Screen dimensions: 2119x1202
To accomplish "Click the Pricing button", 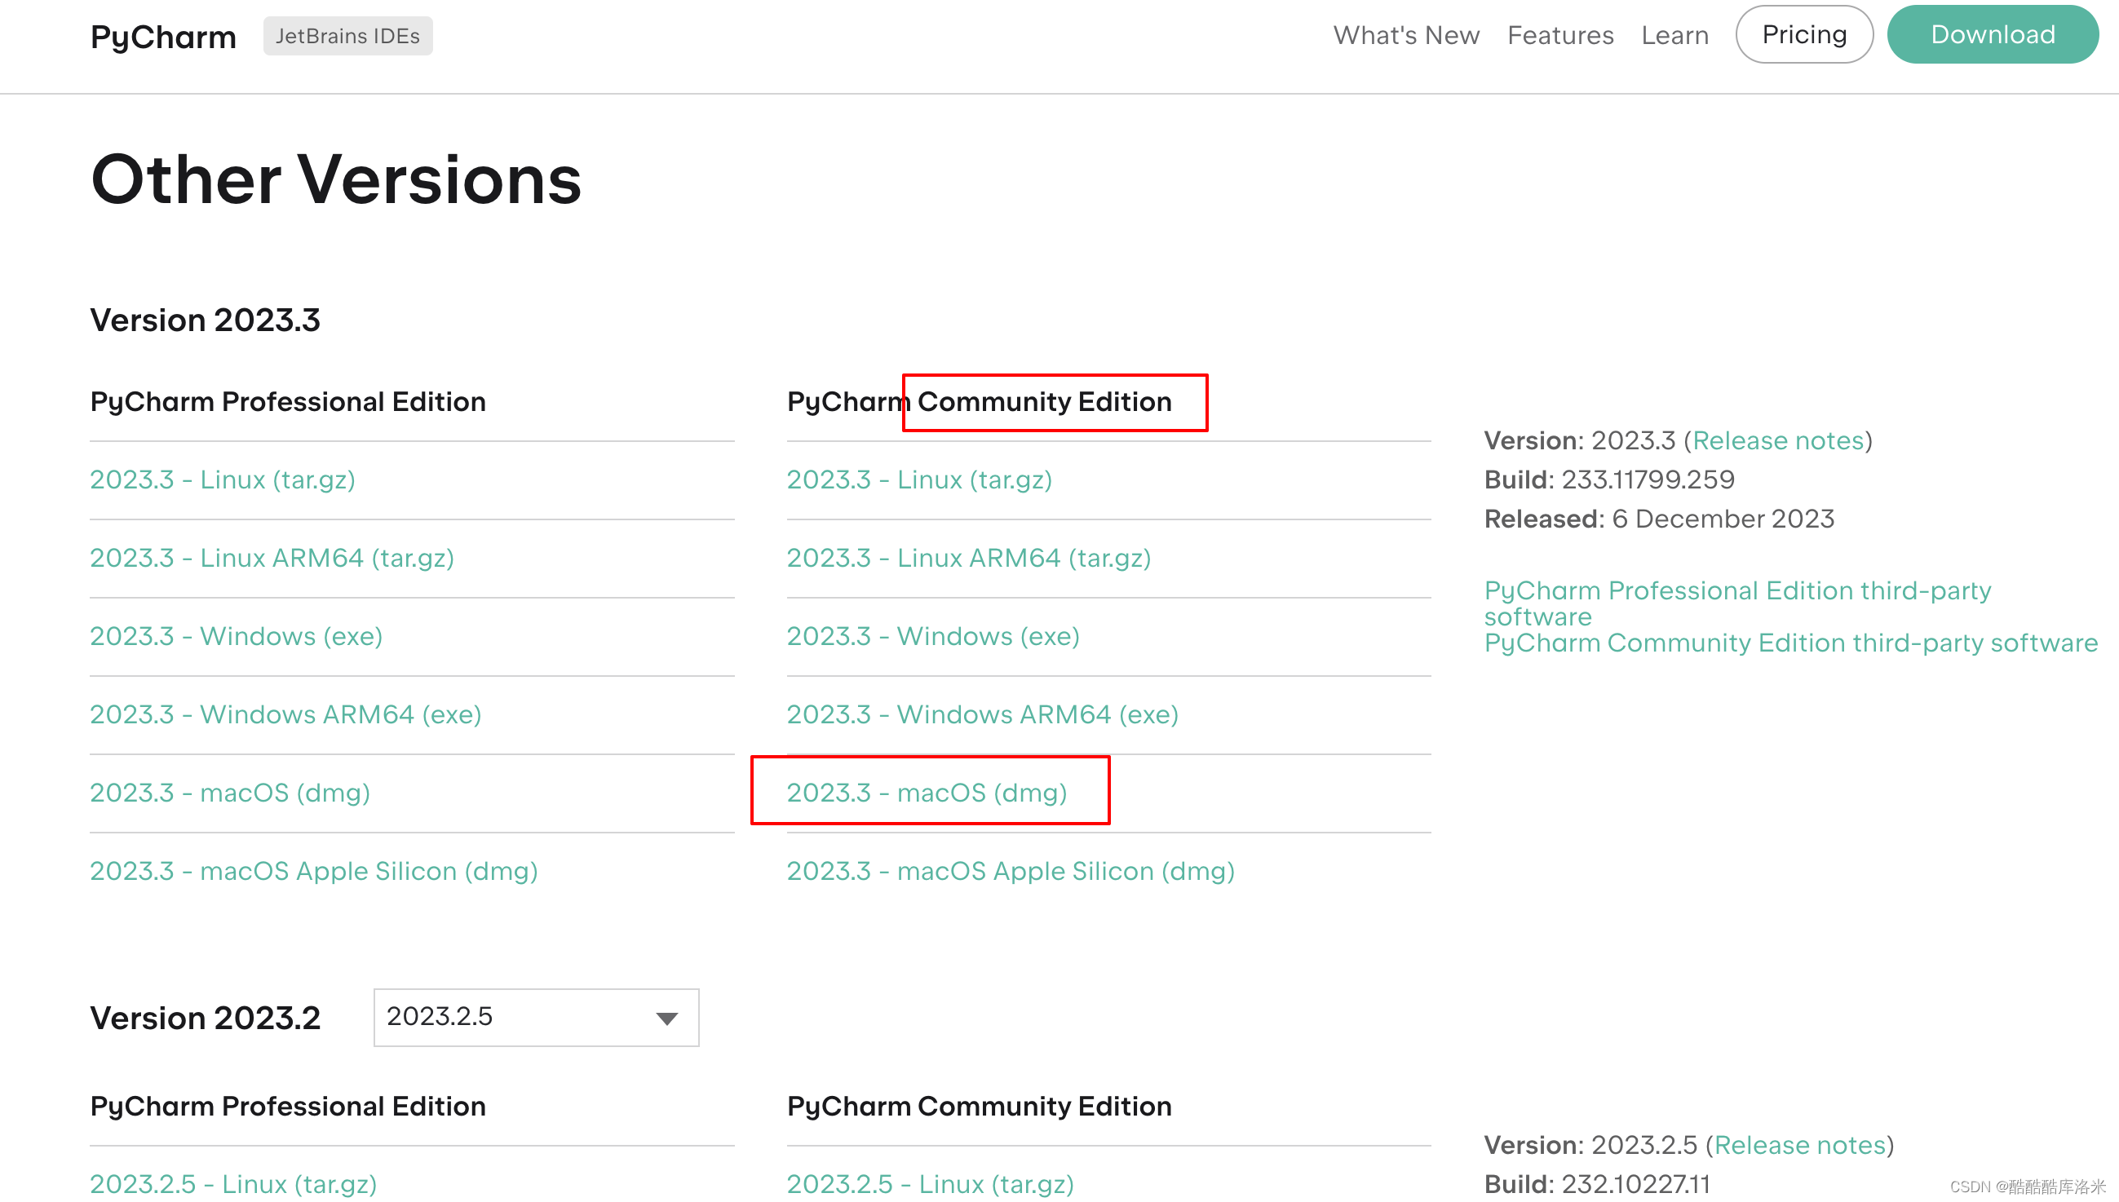I will (1804, 35).
